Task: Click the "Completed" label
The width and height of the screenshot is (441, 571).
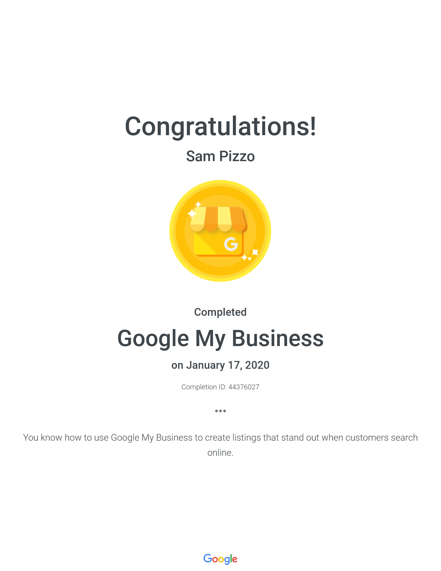Action: point(220,312)
